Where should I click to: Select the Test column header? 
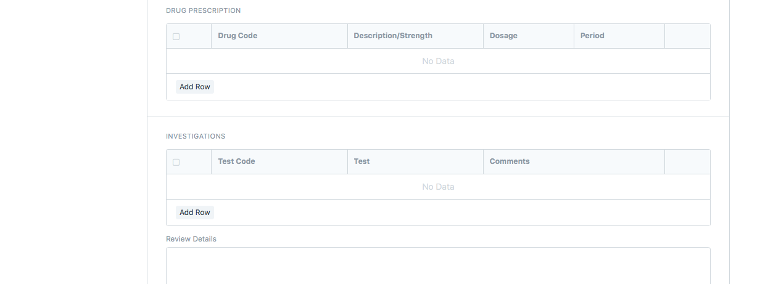click(362, 161)
